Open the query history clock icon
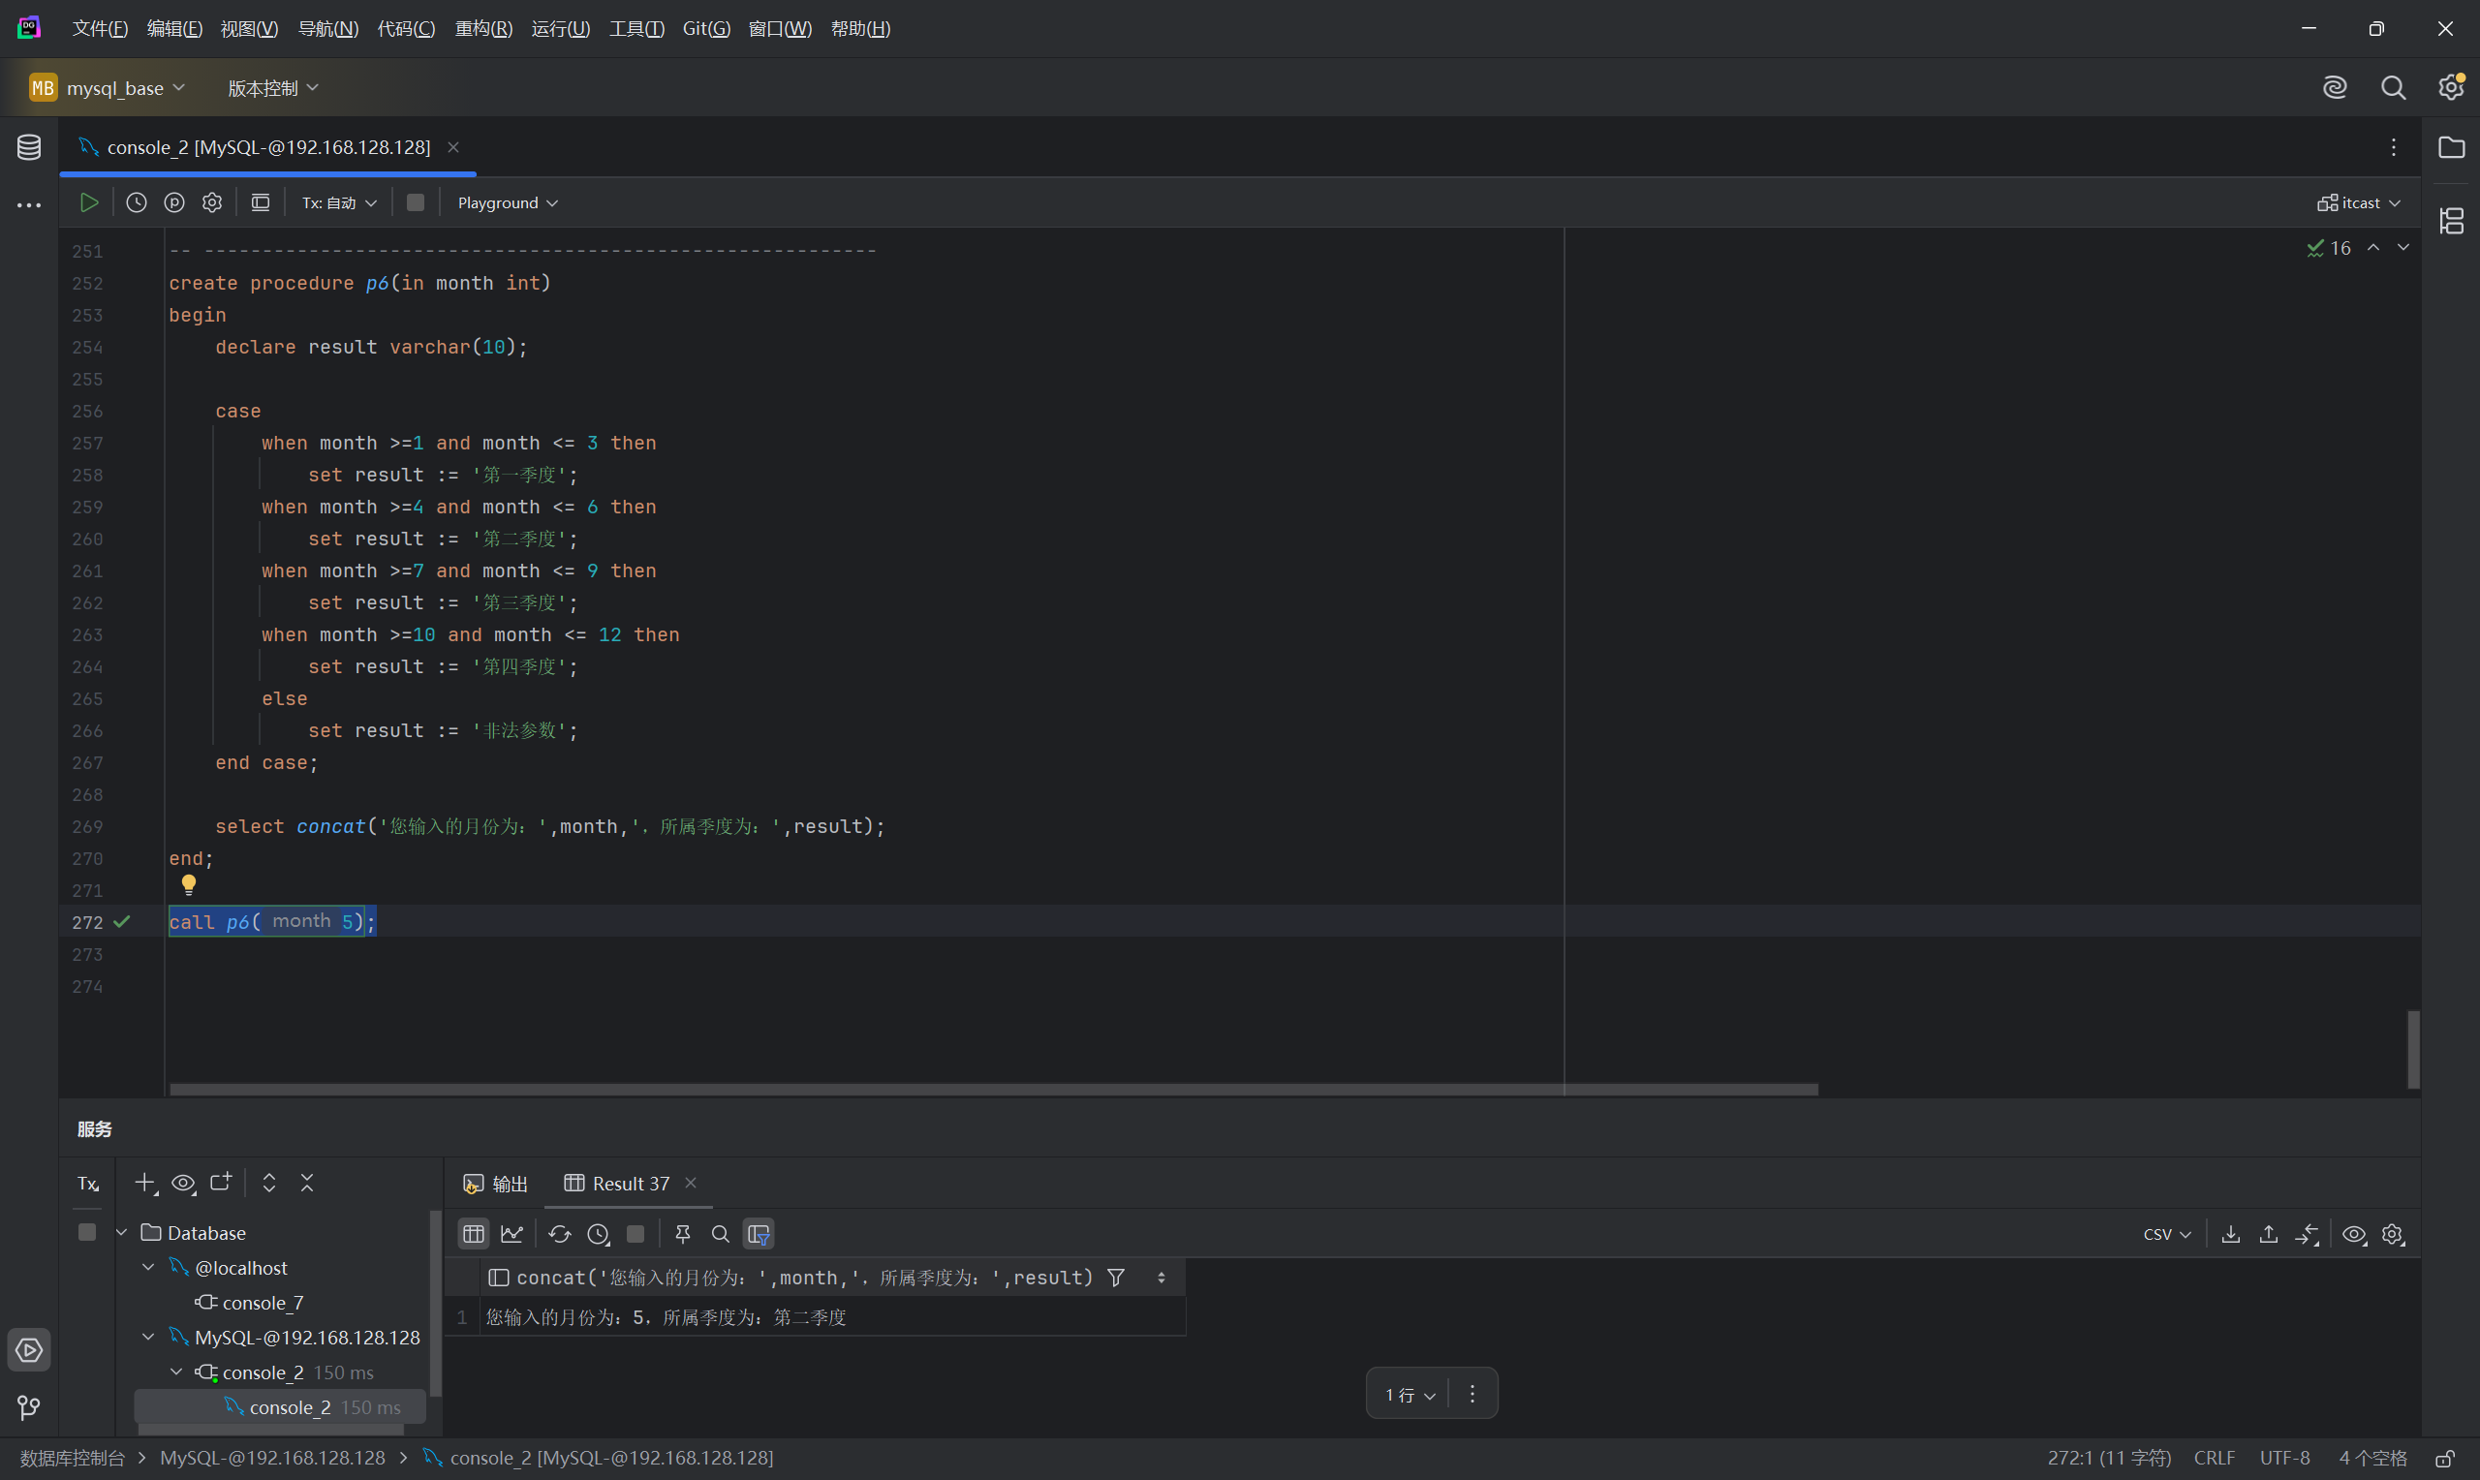 tap(137, 202)
